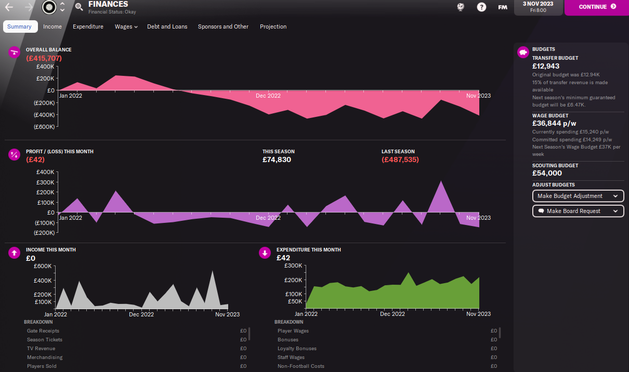This screenshot has height=372, width=629.
Task: Open the club badge menu
Action: point(49,7)
